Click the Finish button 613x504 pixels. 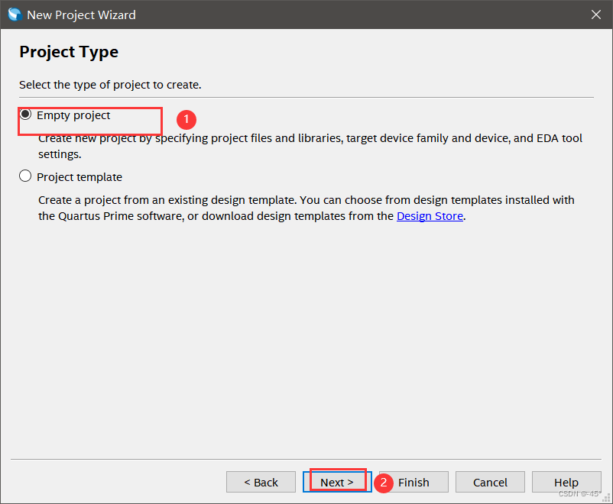click(414, 482)
